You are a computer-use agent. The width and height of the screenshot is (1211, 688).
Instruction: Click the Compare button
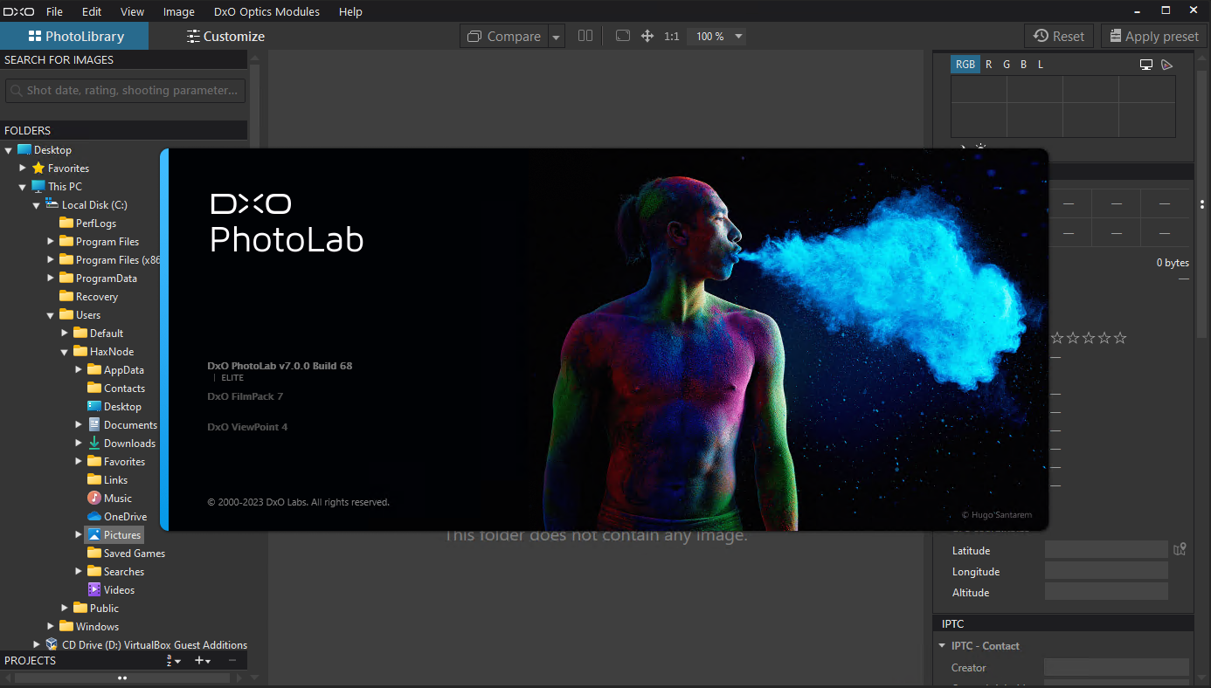pyautogui.click(x=505, y=37)
